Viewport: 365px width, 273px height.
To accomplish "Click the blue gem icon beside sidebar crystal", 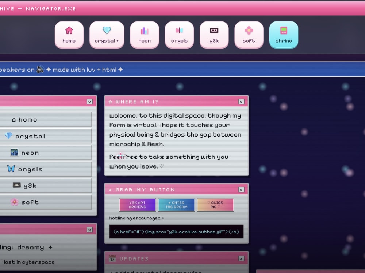I will pyautogui.click(x=9, y=135).
